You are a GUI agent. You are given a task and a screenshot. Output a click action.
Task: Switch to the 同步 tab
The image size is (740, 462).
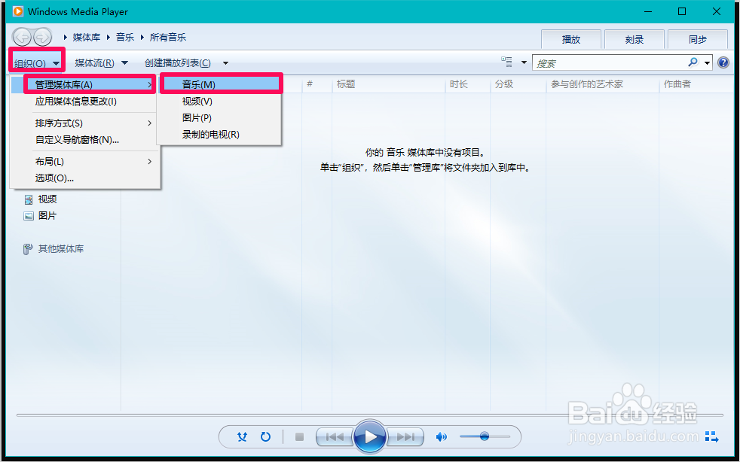[x=698, y=40]
